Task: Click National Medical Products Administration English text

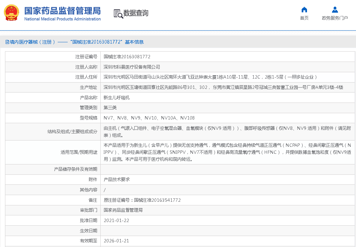Action: click(62, 19)
